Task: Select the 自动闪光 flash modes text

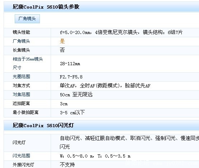Action: click(x=129, y=143)
